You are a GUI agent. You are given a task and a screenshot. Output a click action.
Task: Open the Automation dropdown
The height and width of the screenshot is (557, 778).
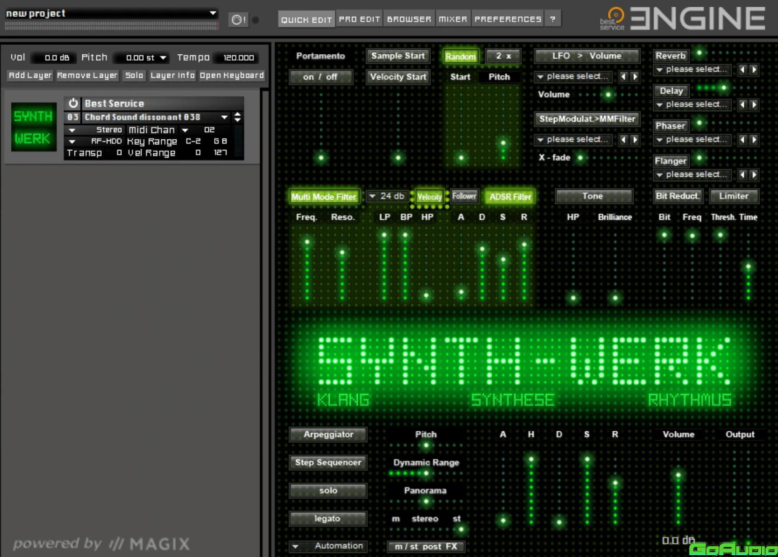pos(328,546)
